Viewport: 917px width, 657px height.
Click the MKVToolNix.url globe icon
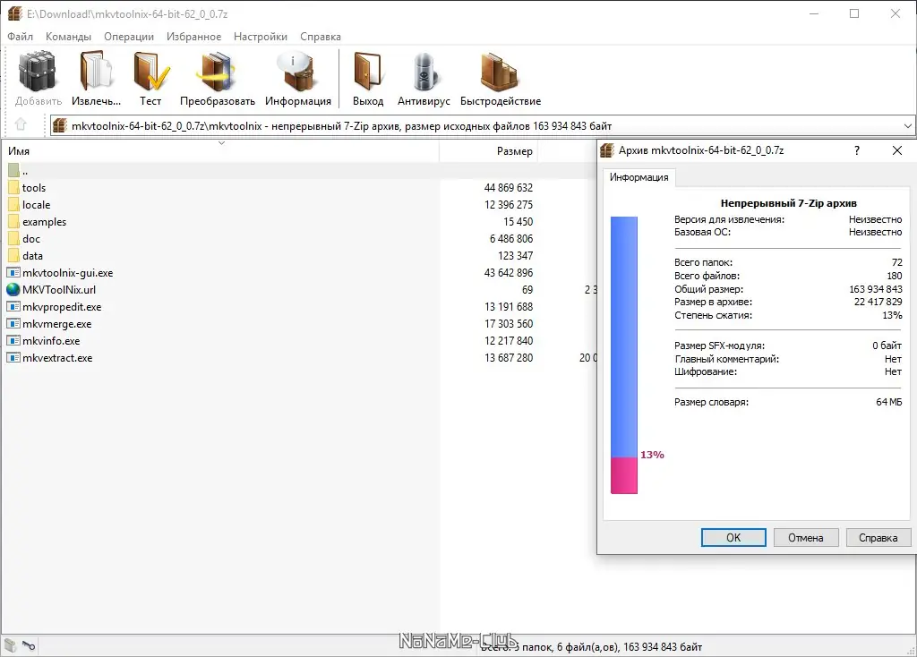(x=13, y=289)
